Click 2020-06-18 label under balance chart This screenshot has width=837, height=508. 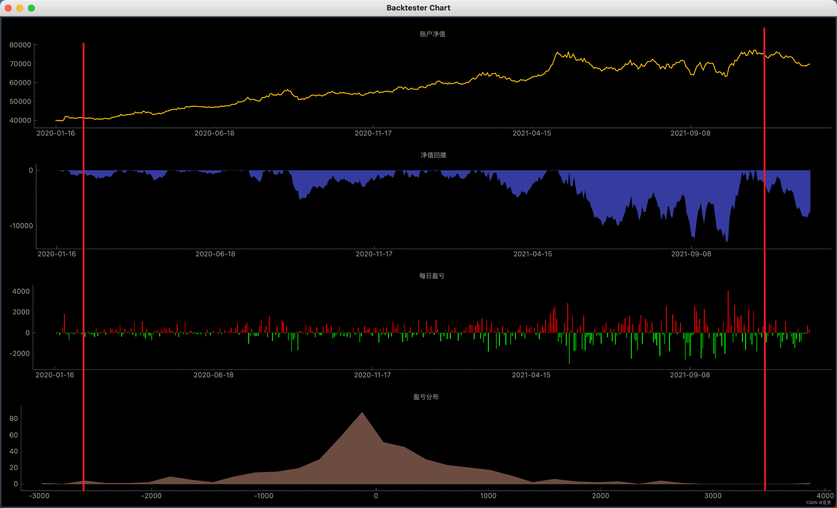coord(214,133)
